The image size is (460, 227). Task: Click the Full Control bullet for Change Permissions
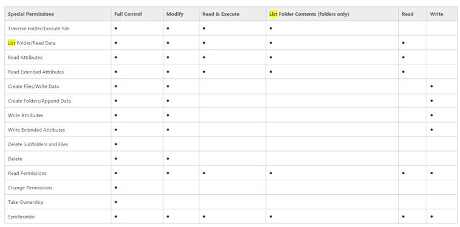tap(116, 188)
